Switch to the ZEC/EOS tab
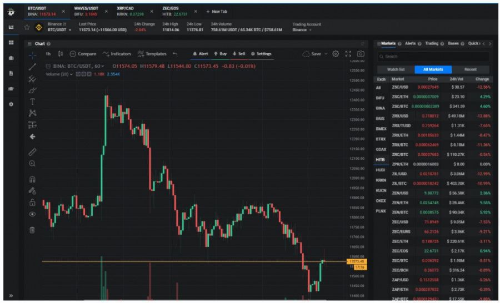 175,11
